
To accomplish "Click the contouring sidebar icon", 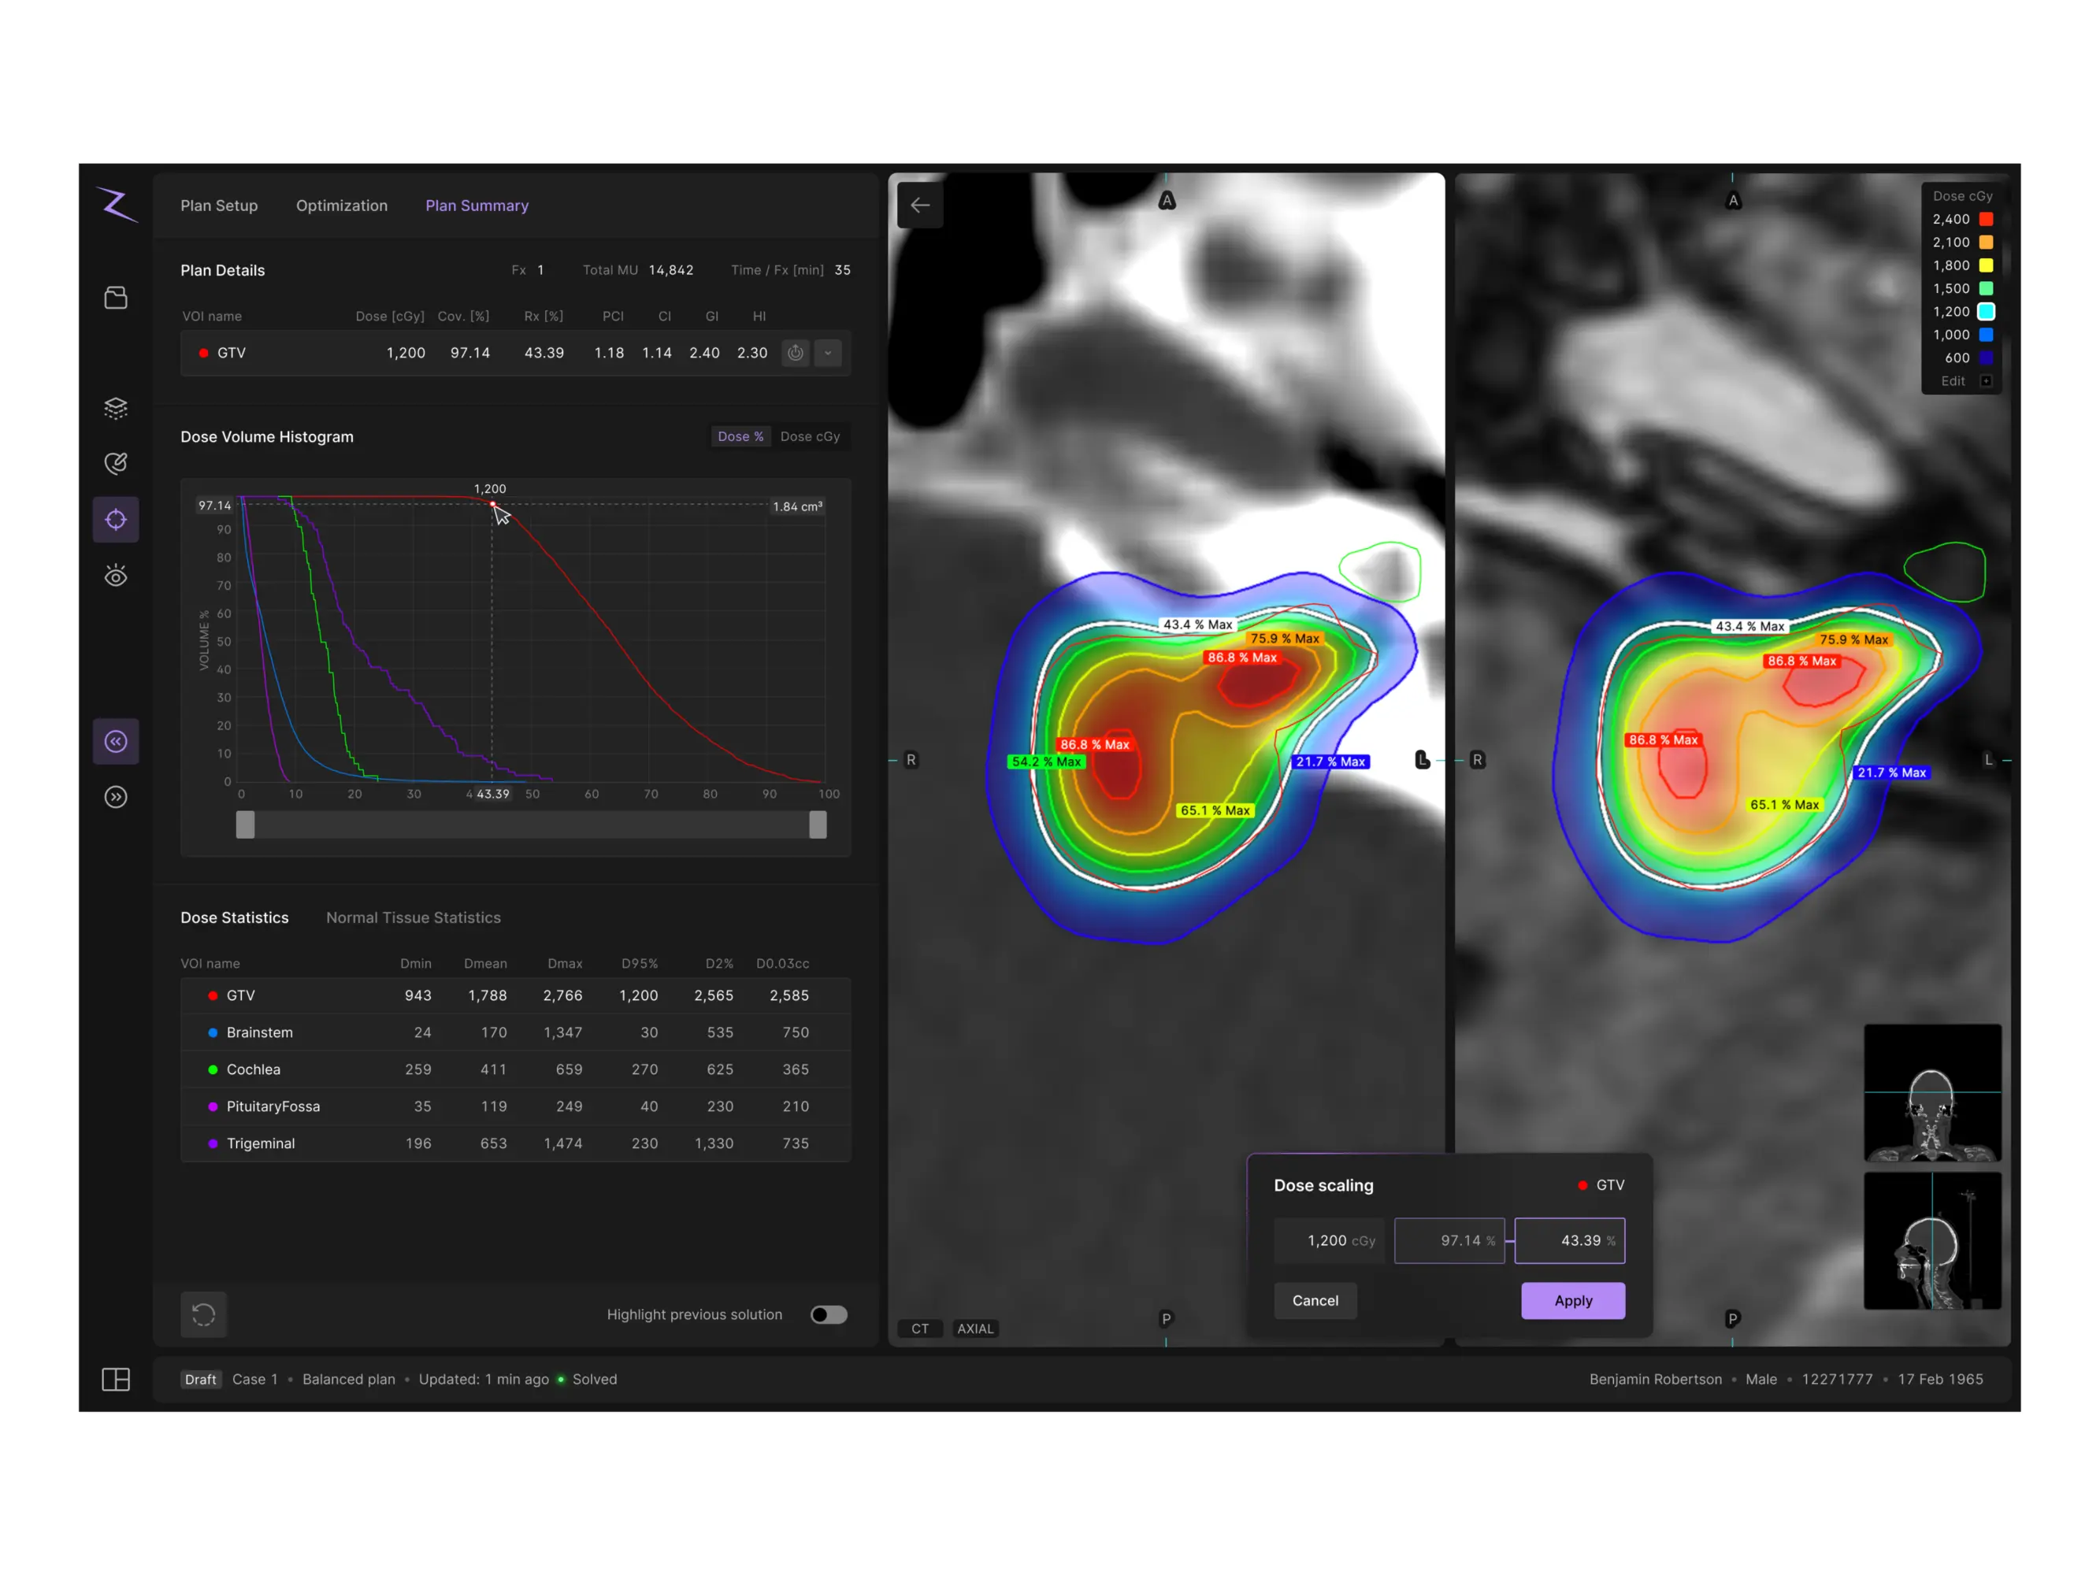I will coord(116,463).
